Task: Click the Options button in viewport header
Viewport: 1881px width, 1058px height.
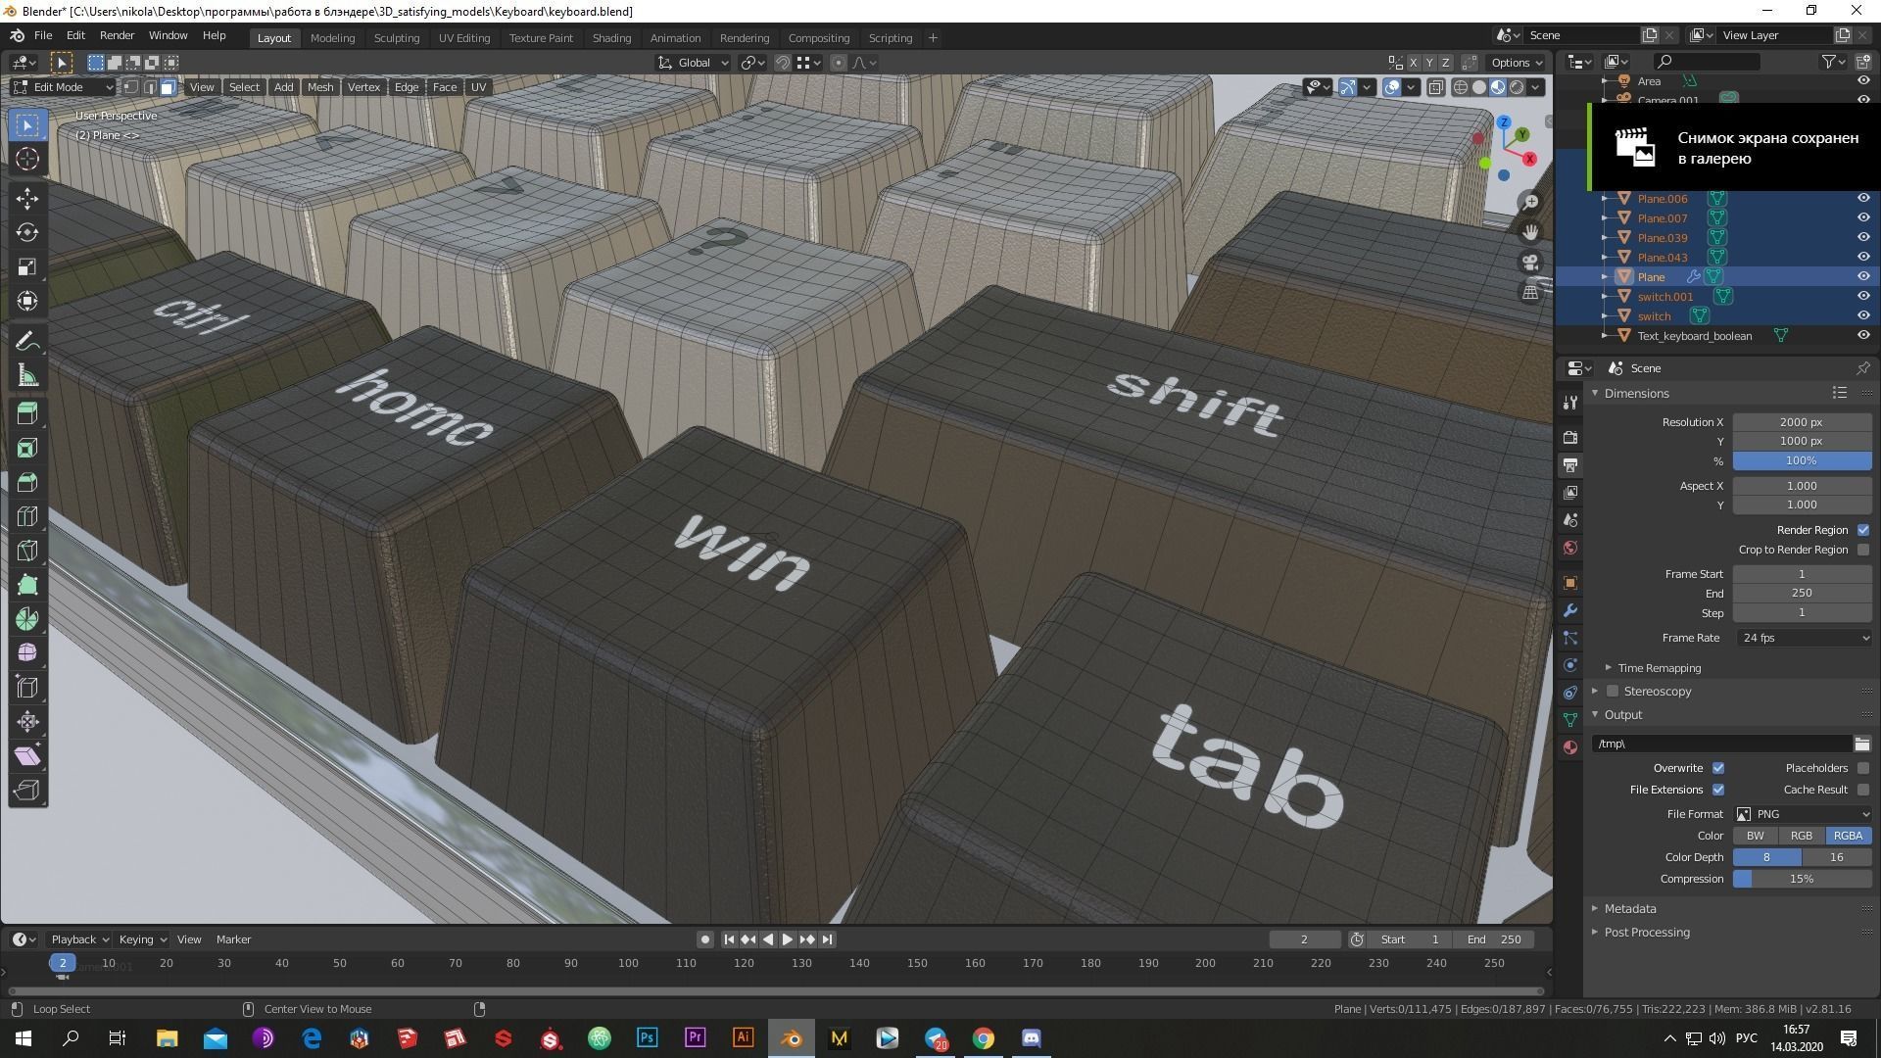Action: click(1517, 63)
